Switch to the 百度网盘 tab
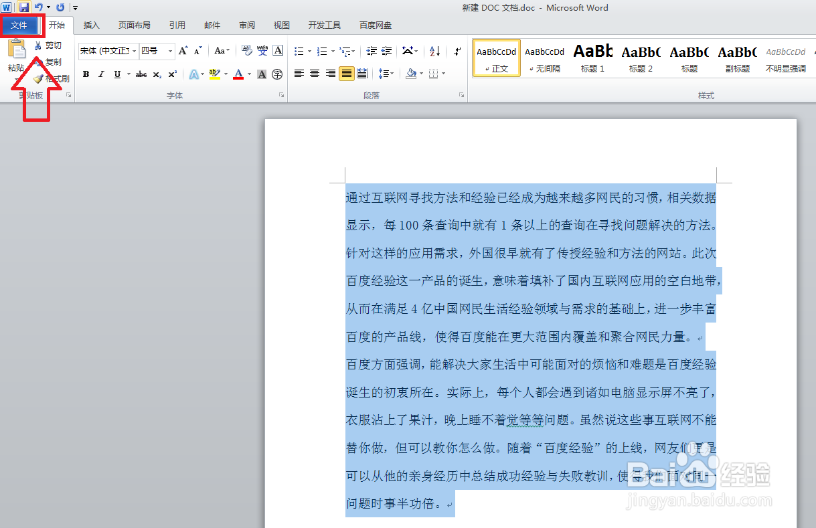 click(376, 25)
